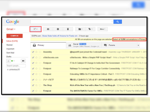Uncheck the Assembly email checkbox

[33, 52]
